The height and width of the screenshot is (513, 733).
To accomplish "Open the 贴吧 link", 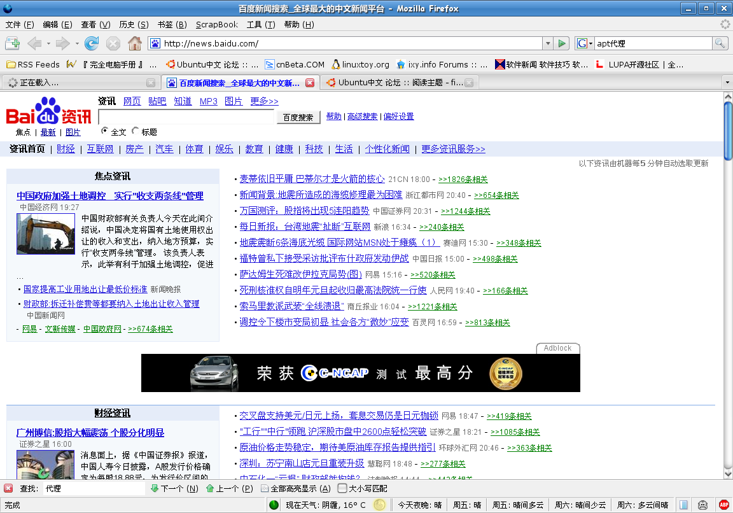I will tap(157, 101).
